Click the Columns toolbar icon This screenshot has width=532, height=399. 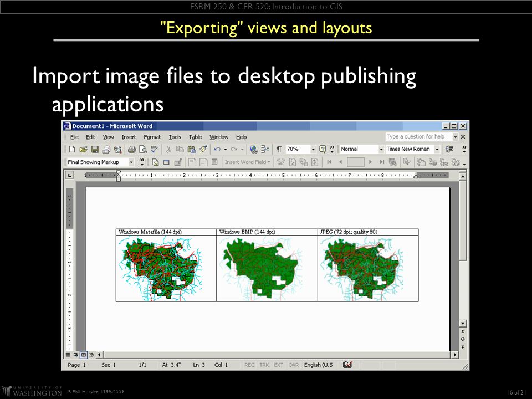tap(265, 149)
